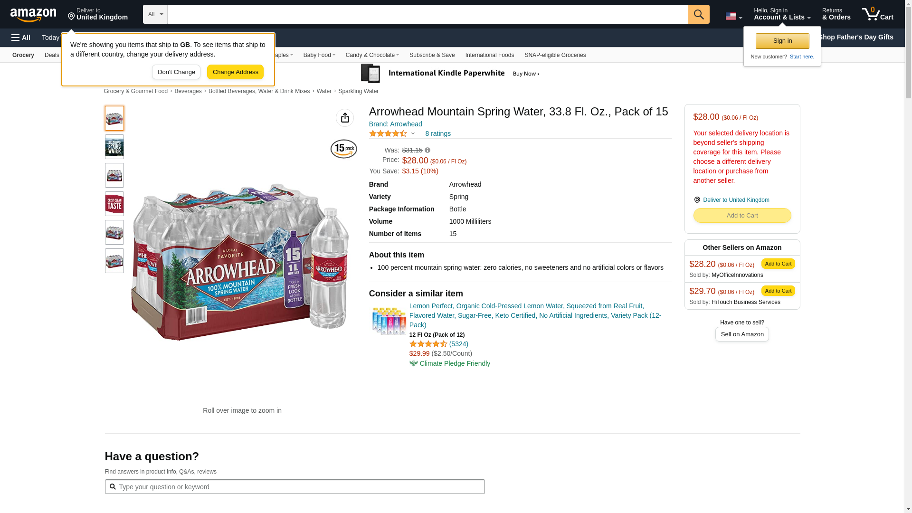Focus the question or keyword search field
The width and height of the screenshot is (912, 513).
tap(299, 487)
